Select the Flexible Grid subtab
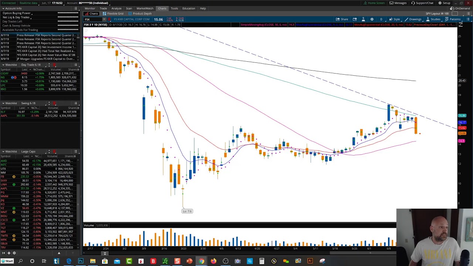Screen dimensions: 473x266 [x=113, y=14]
